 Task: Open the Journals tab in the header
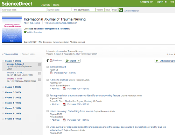[45, 5]
